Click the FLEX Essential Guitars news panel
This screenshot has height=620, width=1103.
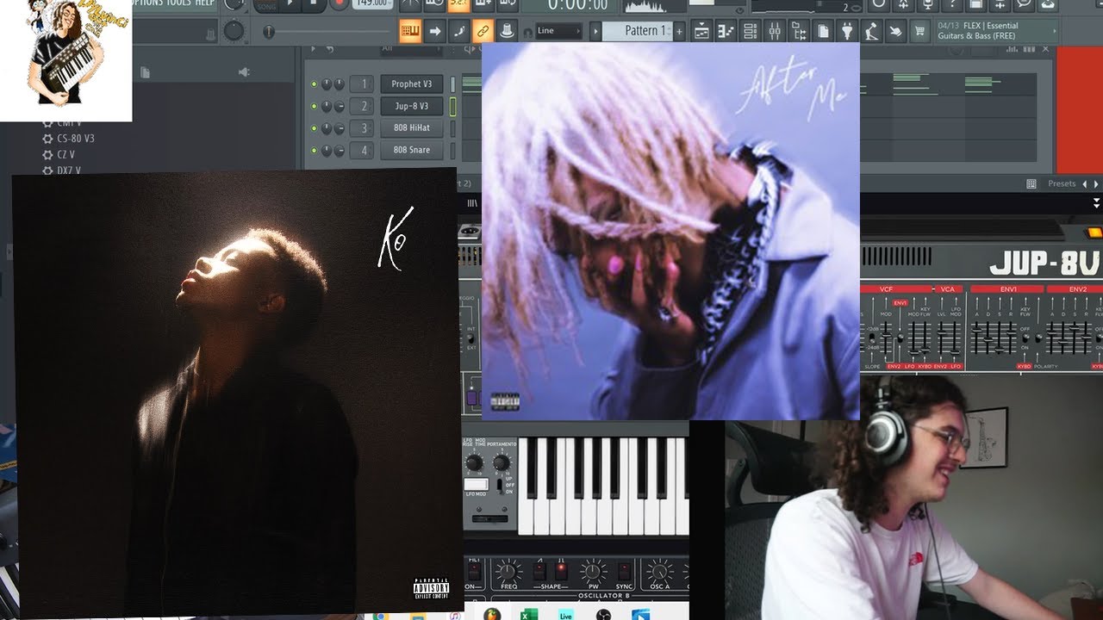pyautogui.click(x=996, y=31)
